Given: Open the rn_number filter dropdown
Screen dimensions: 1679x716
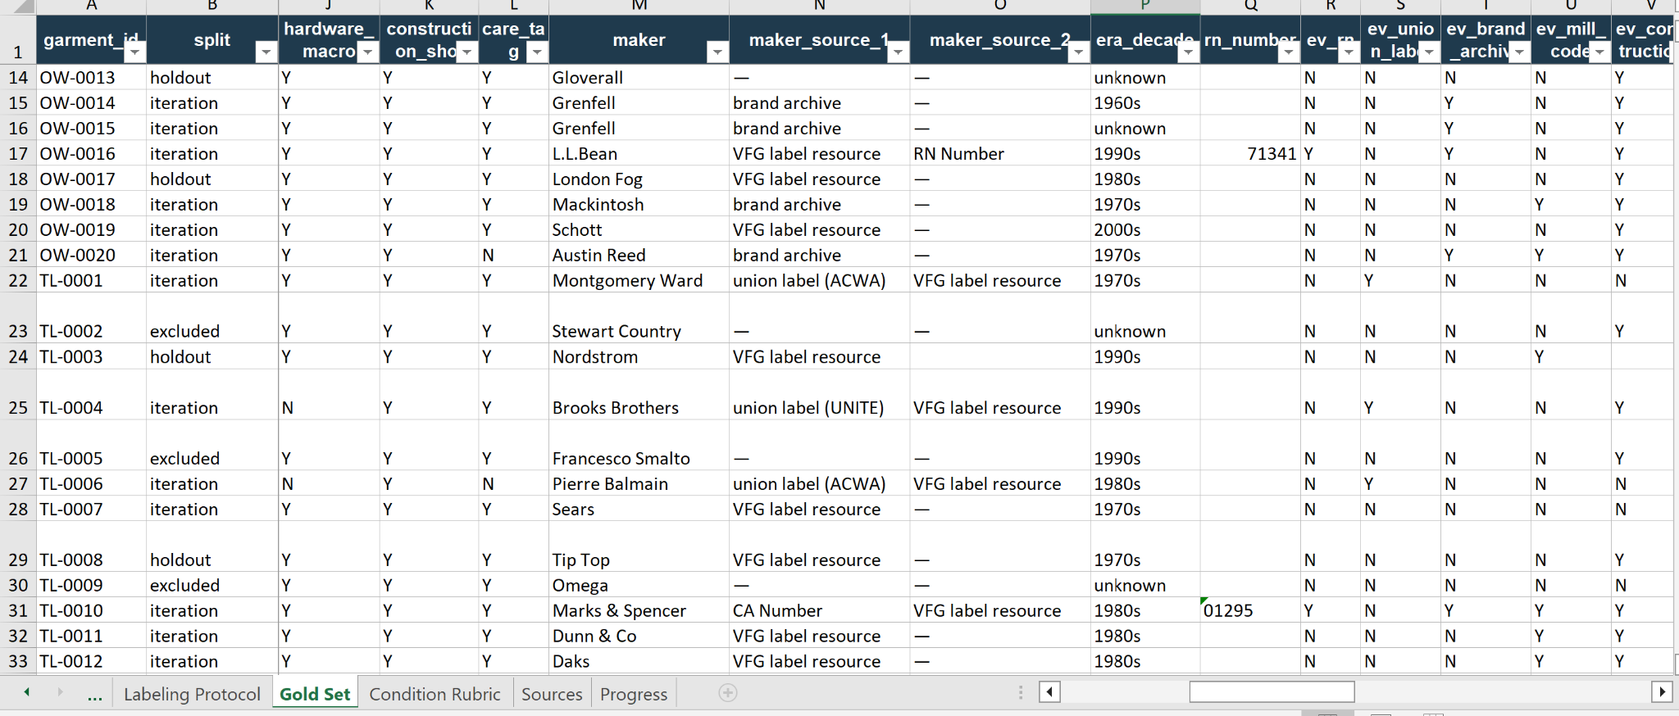Looking at the screenshot, I should pos(1289,53).
